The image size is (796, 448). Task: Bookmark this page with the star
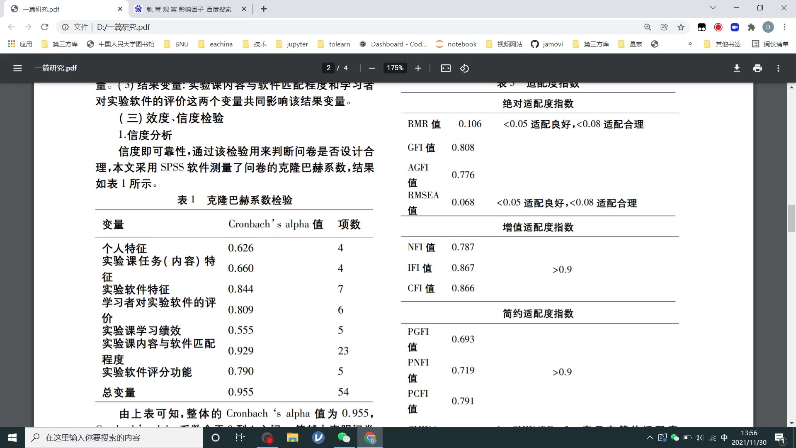(681, 27)
